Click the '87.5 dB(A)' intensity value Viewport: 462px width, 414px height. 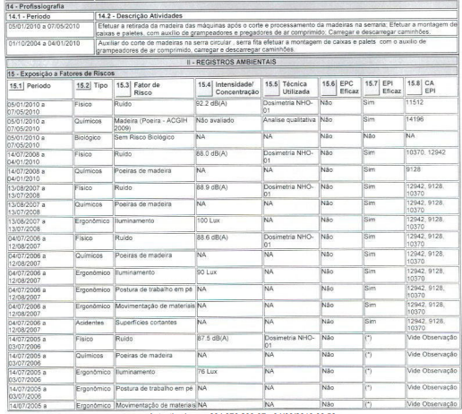[213, 339]
